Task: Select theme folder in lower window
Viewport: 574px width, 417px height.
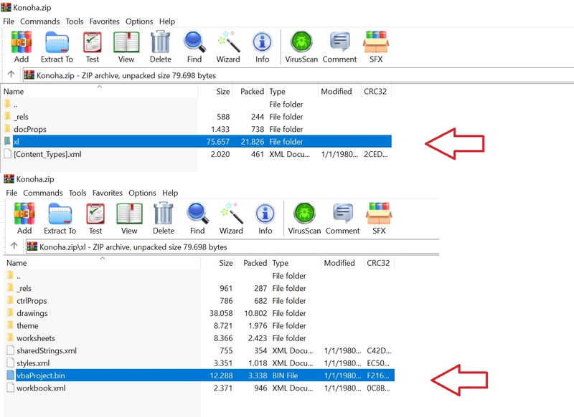Action: [x=199, y=325]
